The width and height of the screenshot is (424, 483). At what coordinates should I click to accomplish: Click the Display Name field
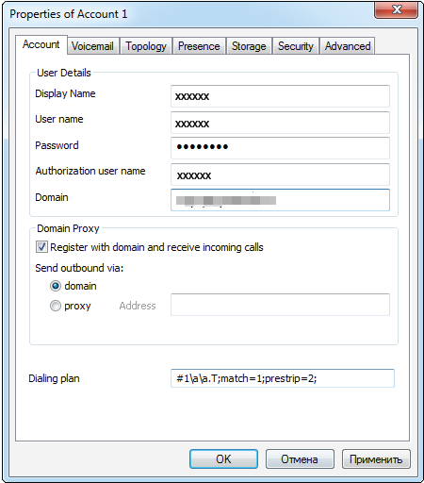280,96
